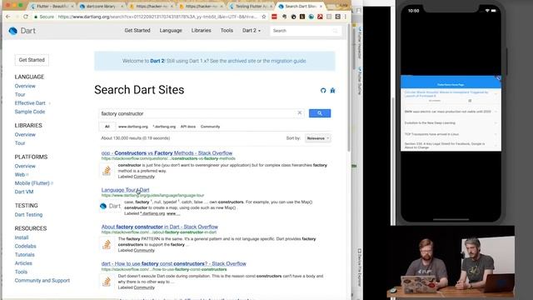Screen dimensions: 533x300
Task: Open Codelabs under RESOURCES
Action: (x=25, y=246)
